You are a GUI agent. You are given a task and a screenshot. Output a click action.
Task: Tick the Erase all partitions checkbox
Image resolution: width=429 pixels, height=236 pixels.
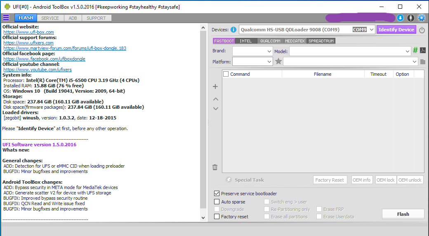point(266,216)
